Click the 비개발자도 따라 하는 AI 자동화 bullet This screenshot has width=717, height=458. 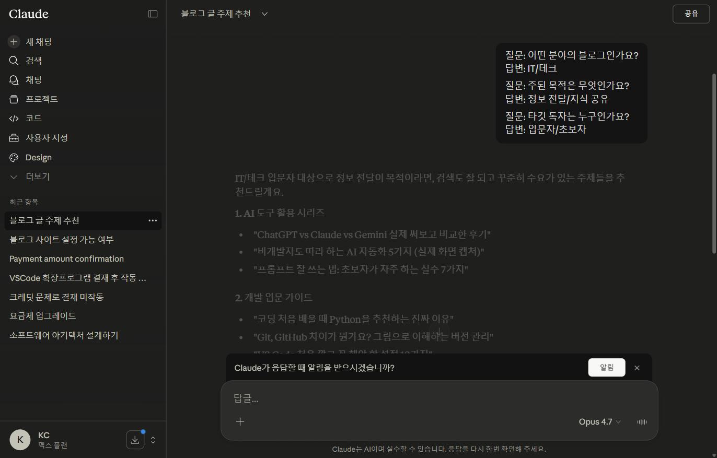pos(369,252)
